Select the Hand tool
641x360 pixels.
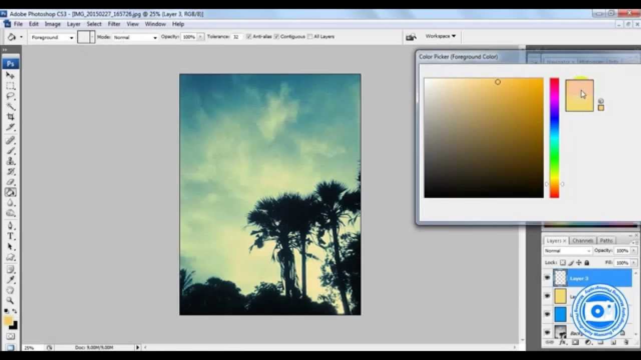(11, 290)
